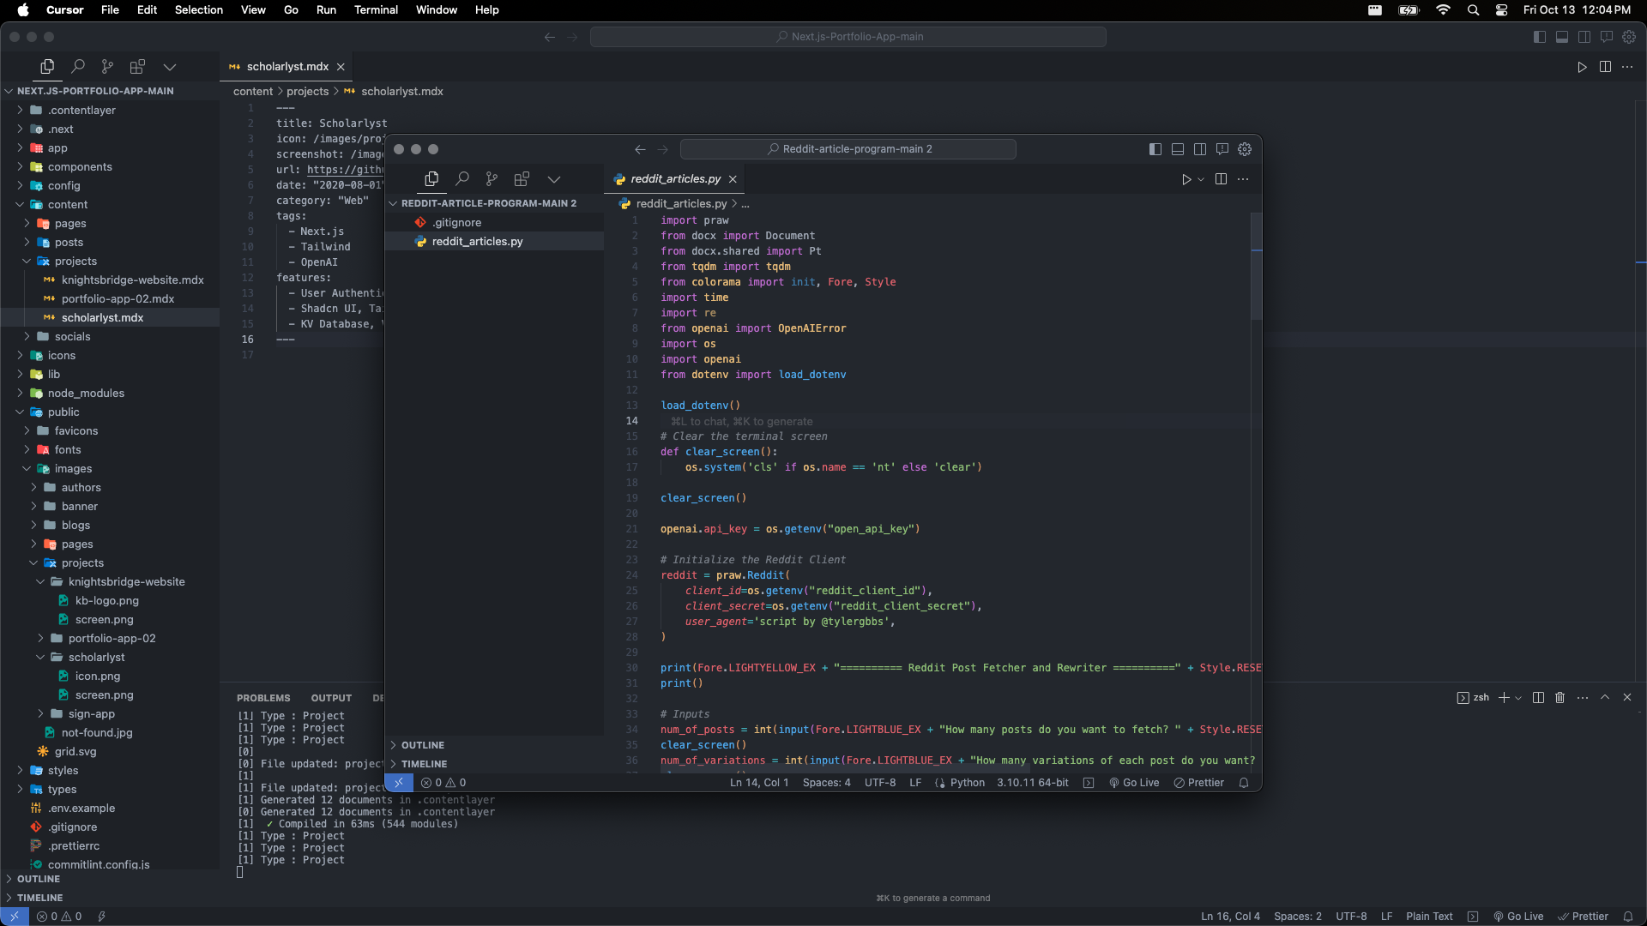Expand additional views chevron in back window
Screen dimensions: 1647x926
pyautogui.click(x=170, y=67)
